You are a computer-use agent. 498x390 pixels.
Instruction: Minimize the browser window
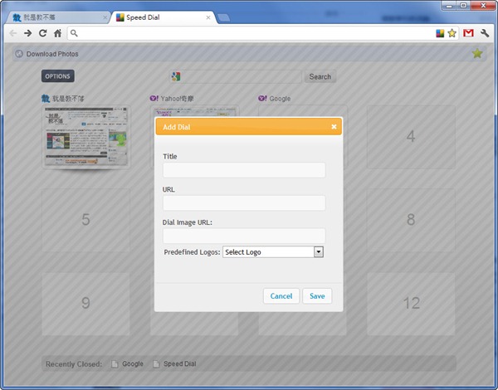coord(449,6)
